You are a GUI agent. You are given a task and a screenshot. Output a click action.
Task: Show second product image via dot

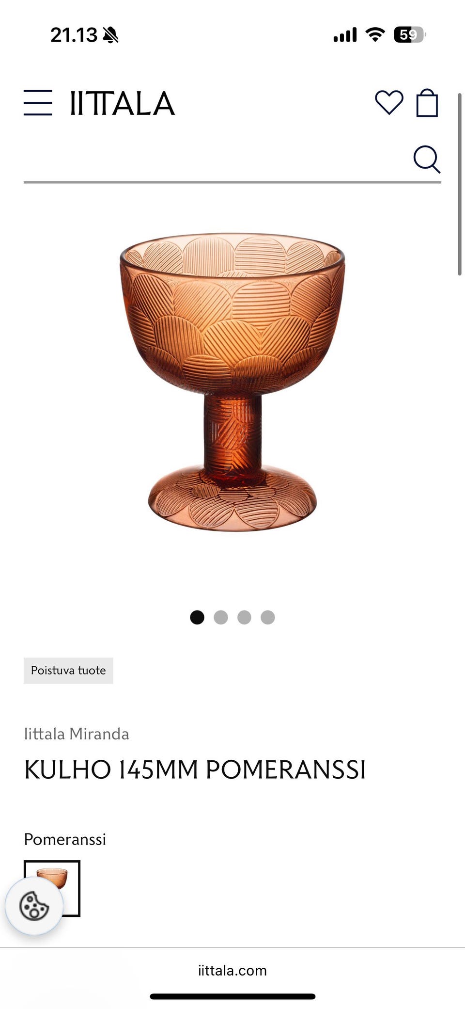pos(221,617)
